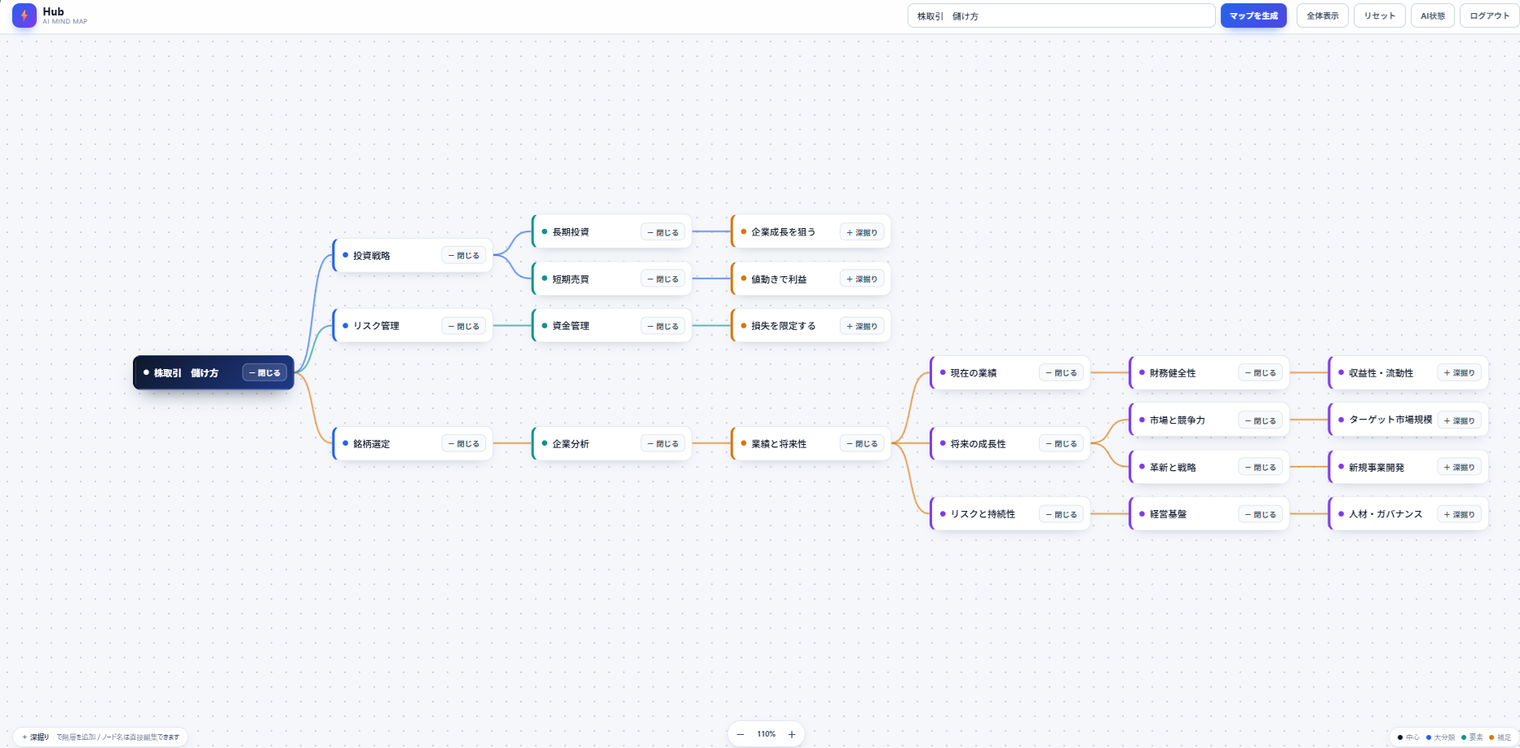Screen dimensions: 1520x748
Task: Focus the topic input field 株取引 儲け方
Action: 1062,15
